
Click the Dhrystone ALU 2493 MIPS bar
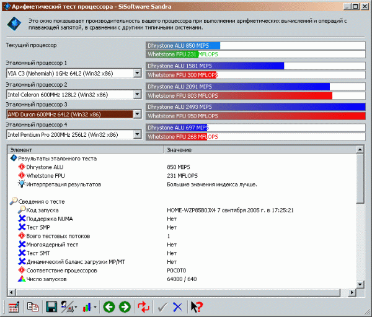click(255, 107)
